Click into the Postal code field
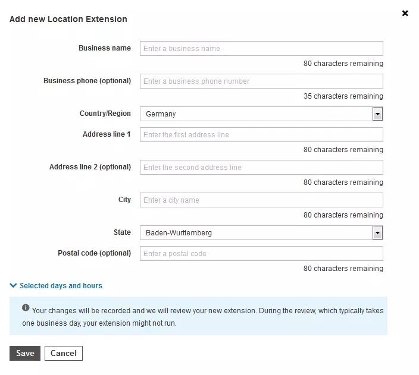This screenshot has height=375, width=419. pos(261,254)
